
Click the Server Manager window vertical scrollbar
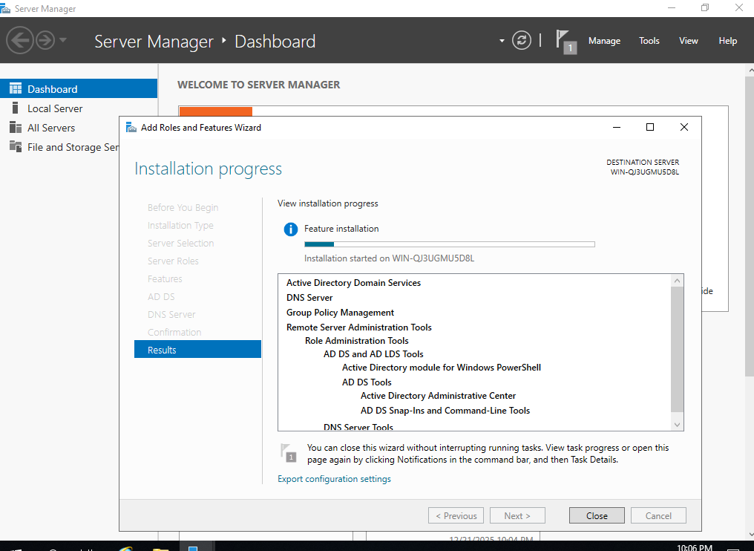(750, 226)
